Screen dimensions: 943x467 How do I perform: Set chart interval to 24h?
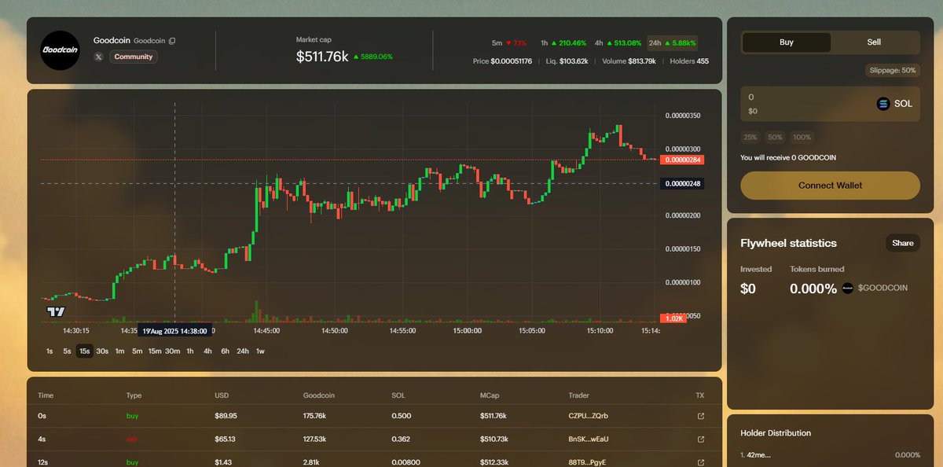click(243, 351)
